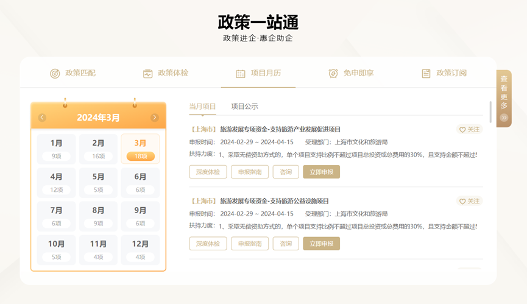Click the 政策订阅 document icon
Viewport: 527px width, 304px height.
click(x=426, y=73)
